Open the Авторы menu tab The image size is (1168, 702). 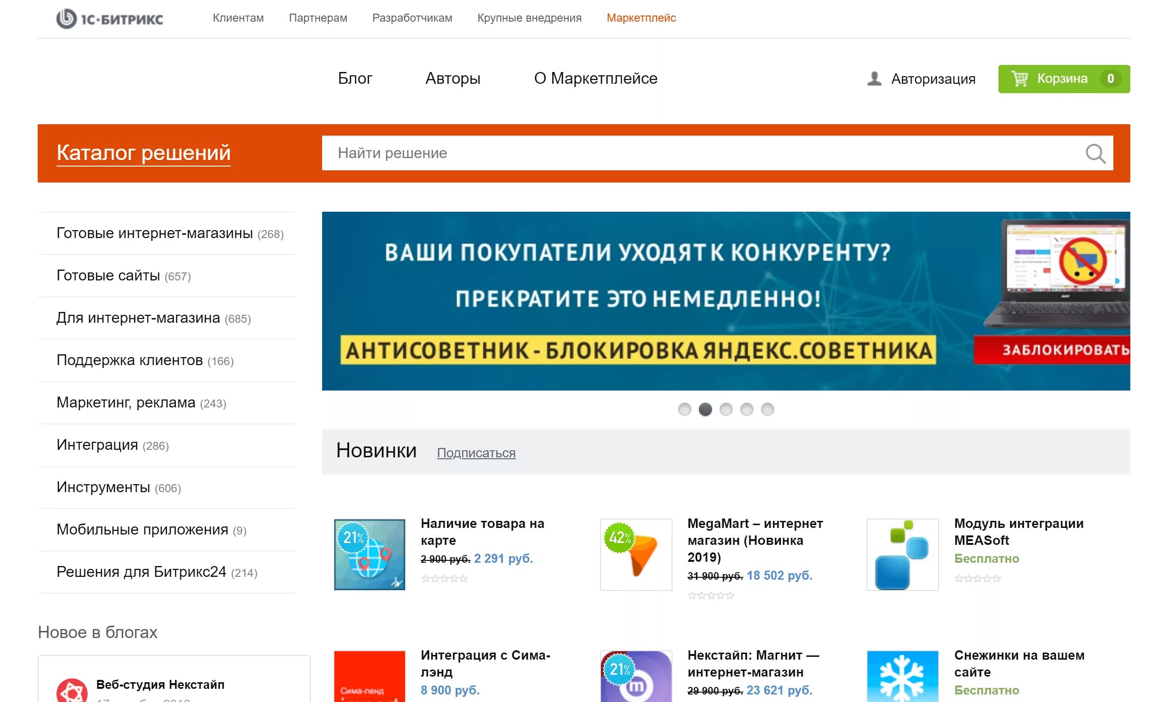pyautogui.click(x=453, y=79)
